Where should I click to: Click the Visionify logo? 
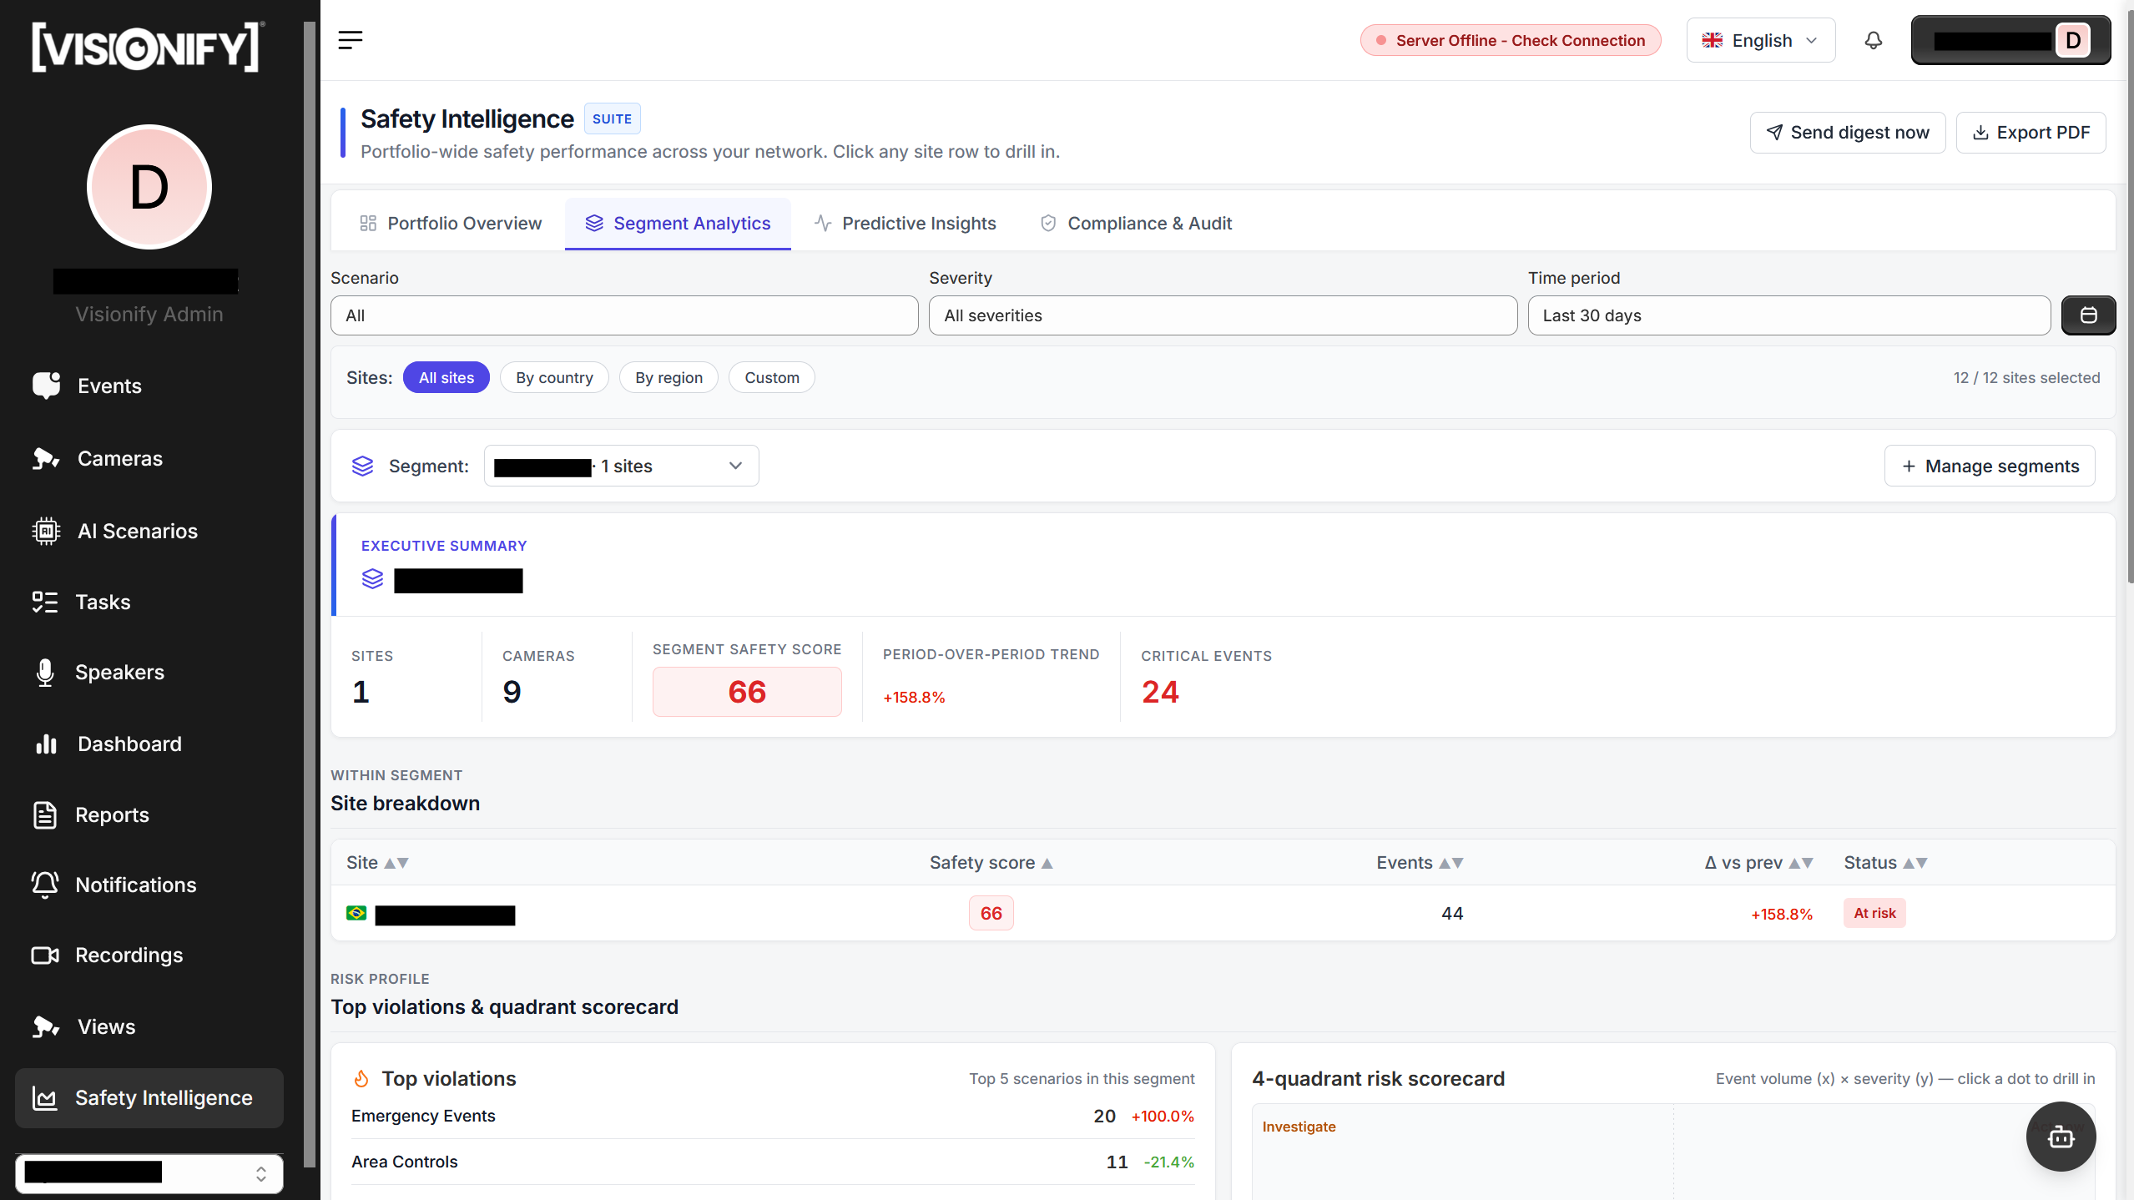(x=149, y=48)
